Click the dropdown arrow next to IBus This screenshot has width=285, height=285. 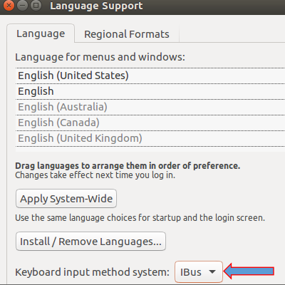tap(212, 271)
